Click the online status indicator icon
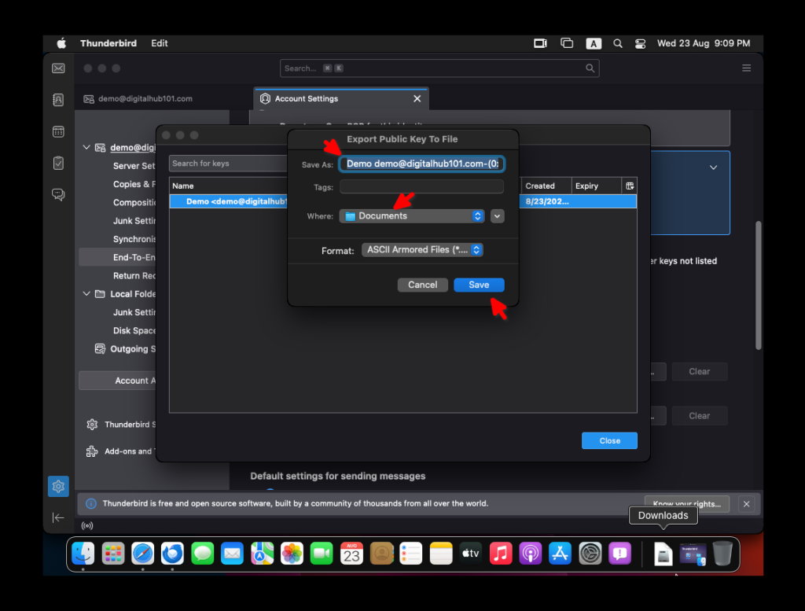This screenshot has height=611, width=805. pos(87,526)
